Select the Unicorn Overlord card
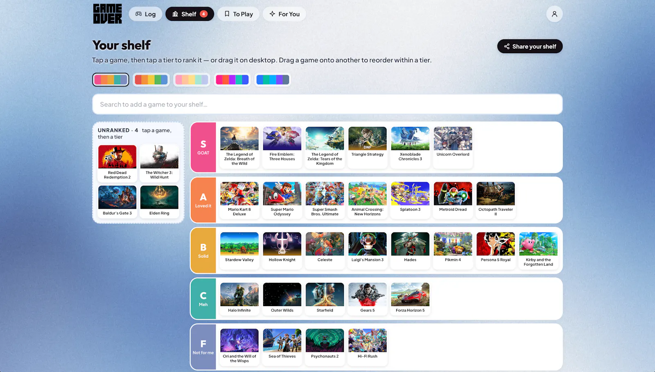The width and height of the screenshot is (655, 372). (453, 147)
